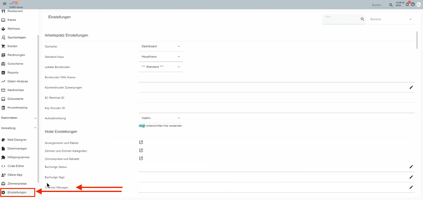Toggle Unterschriften-Pad verwenden switch
Screen dimensions: 423x200
pyautogui.click(x=142, y=126)
